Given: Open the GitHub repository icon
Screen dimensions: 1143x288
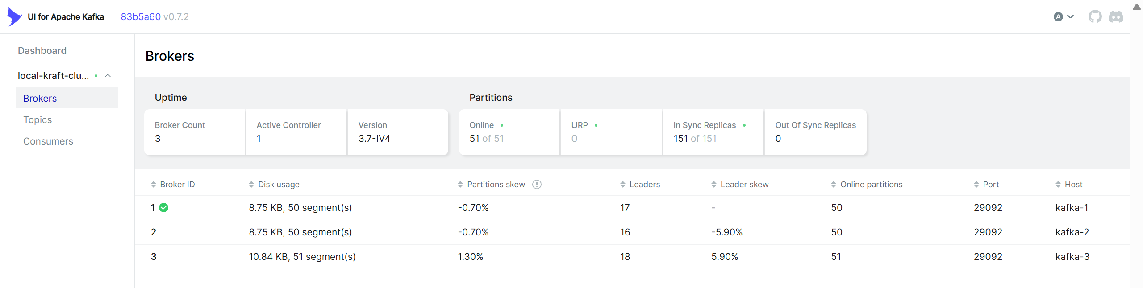Looking at the screenshot, I should coord(1095,17).
